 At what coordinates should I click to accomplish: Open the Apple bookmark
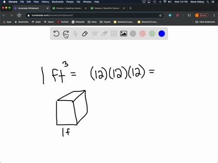tap(36, 22)
